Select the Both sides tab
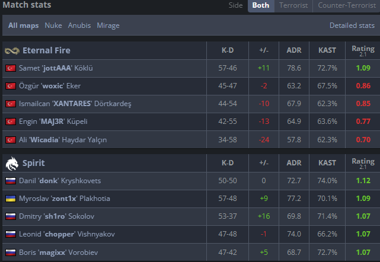 (x=261, y=5)
